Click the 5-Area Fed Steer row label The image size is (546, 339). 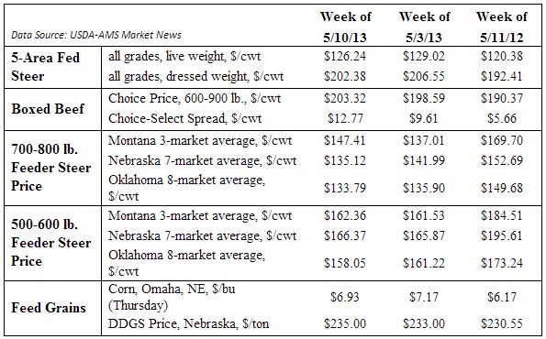tap(46, 67)
